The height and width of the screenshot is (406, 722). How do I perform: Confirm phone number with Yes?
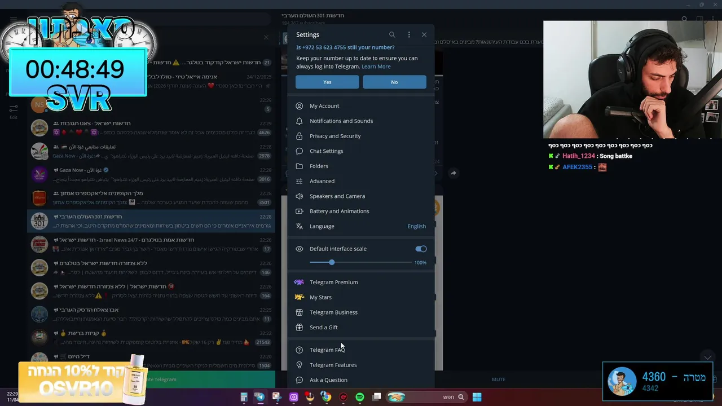(x=327, y=82)
